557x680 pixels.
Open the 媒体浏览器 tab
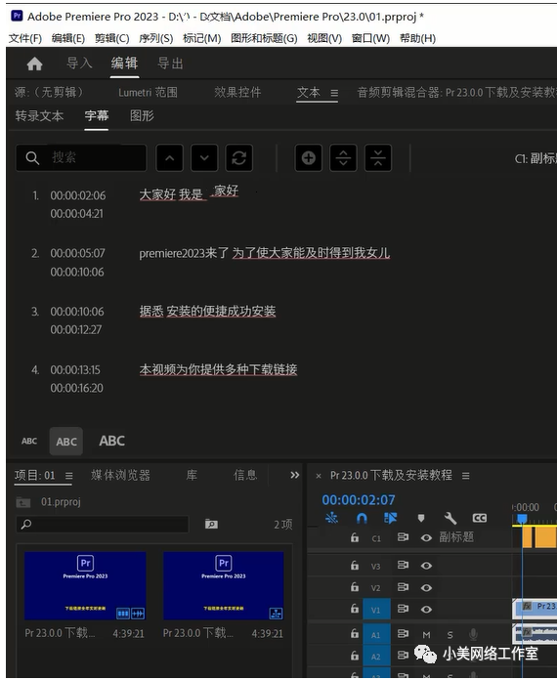[x=120, y=475]
